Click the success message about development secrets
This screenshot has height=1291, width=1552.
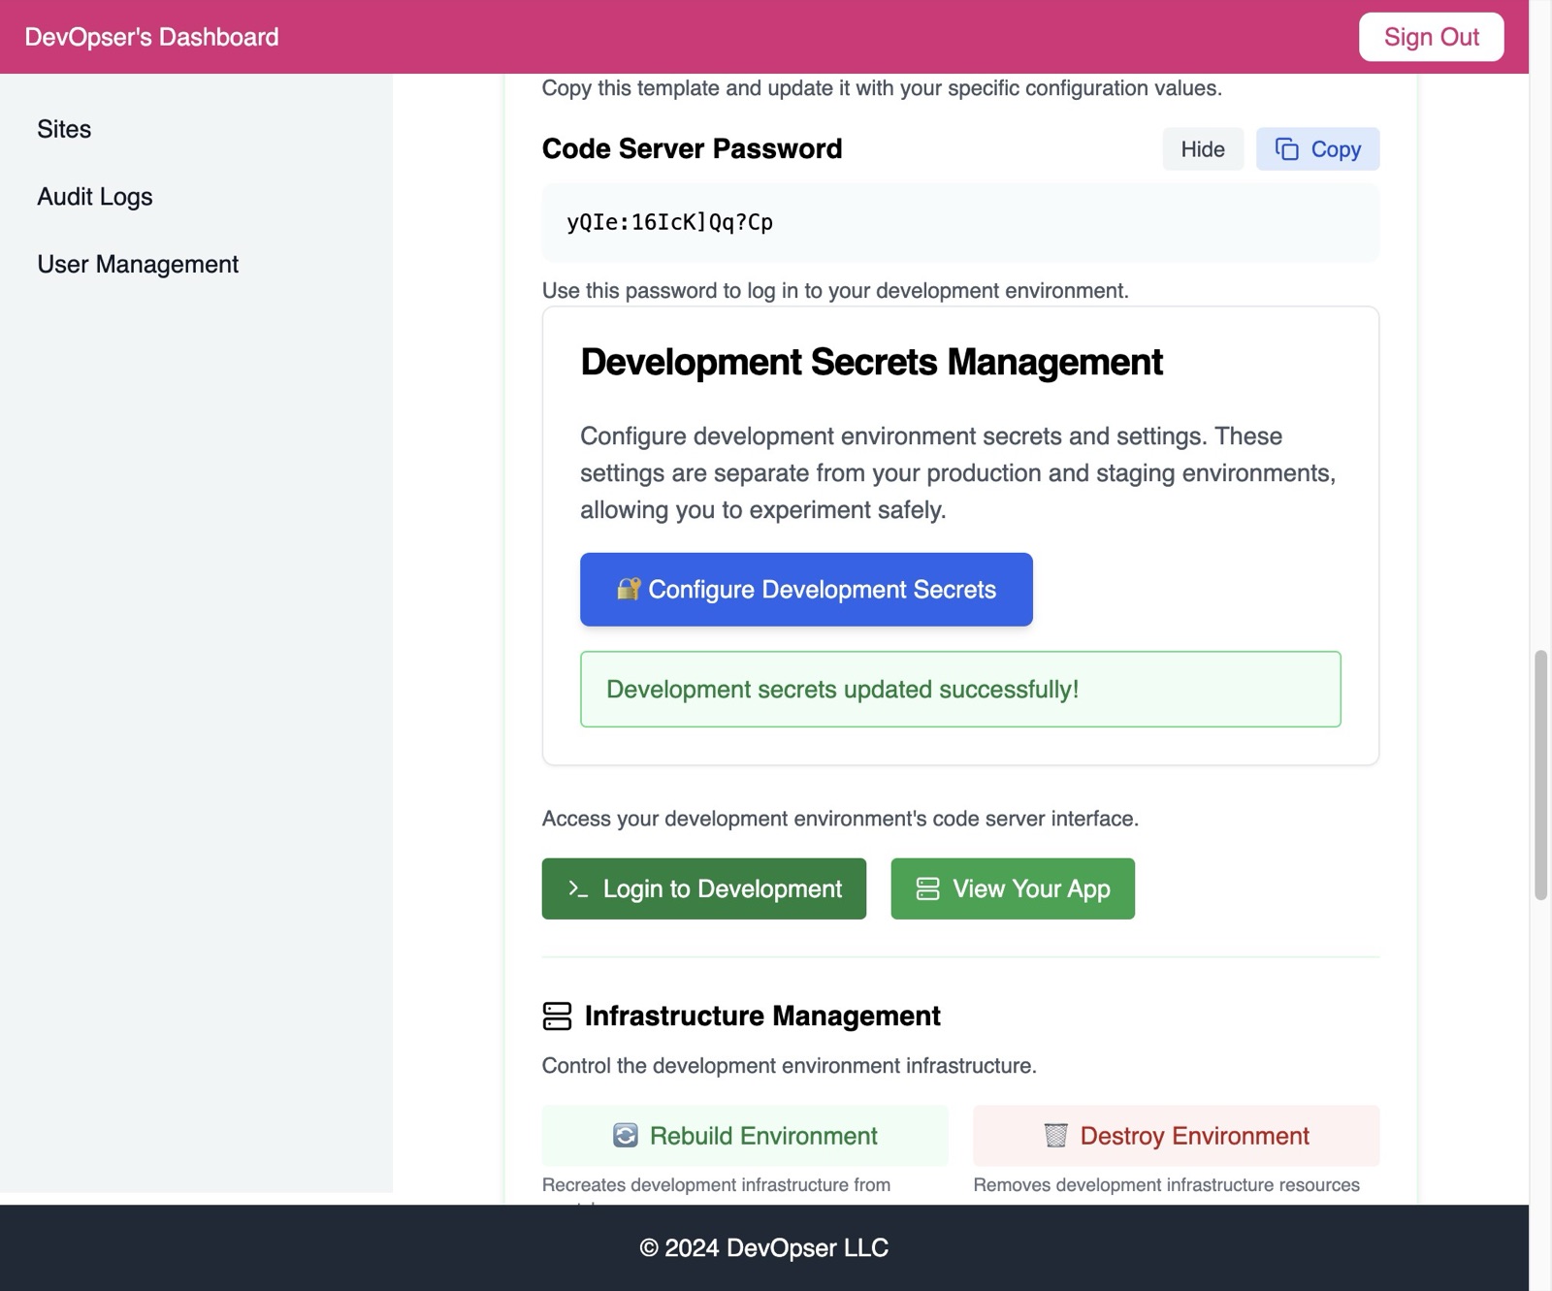pyautogui.click(x=960, y=689)
